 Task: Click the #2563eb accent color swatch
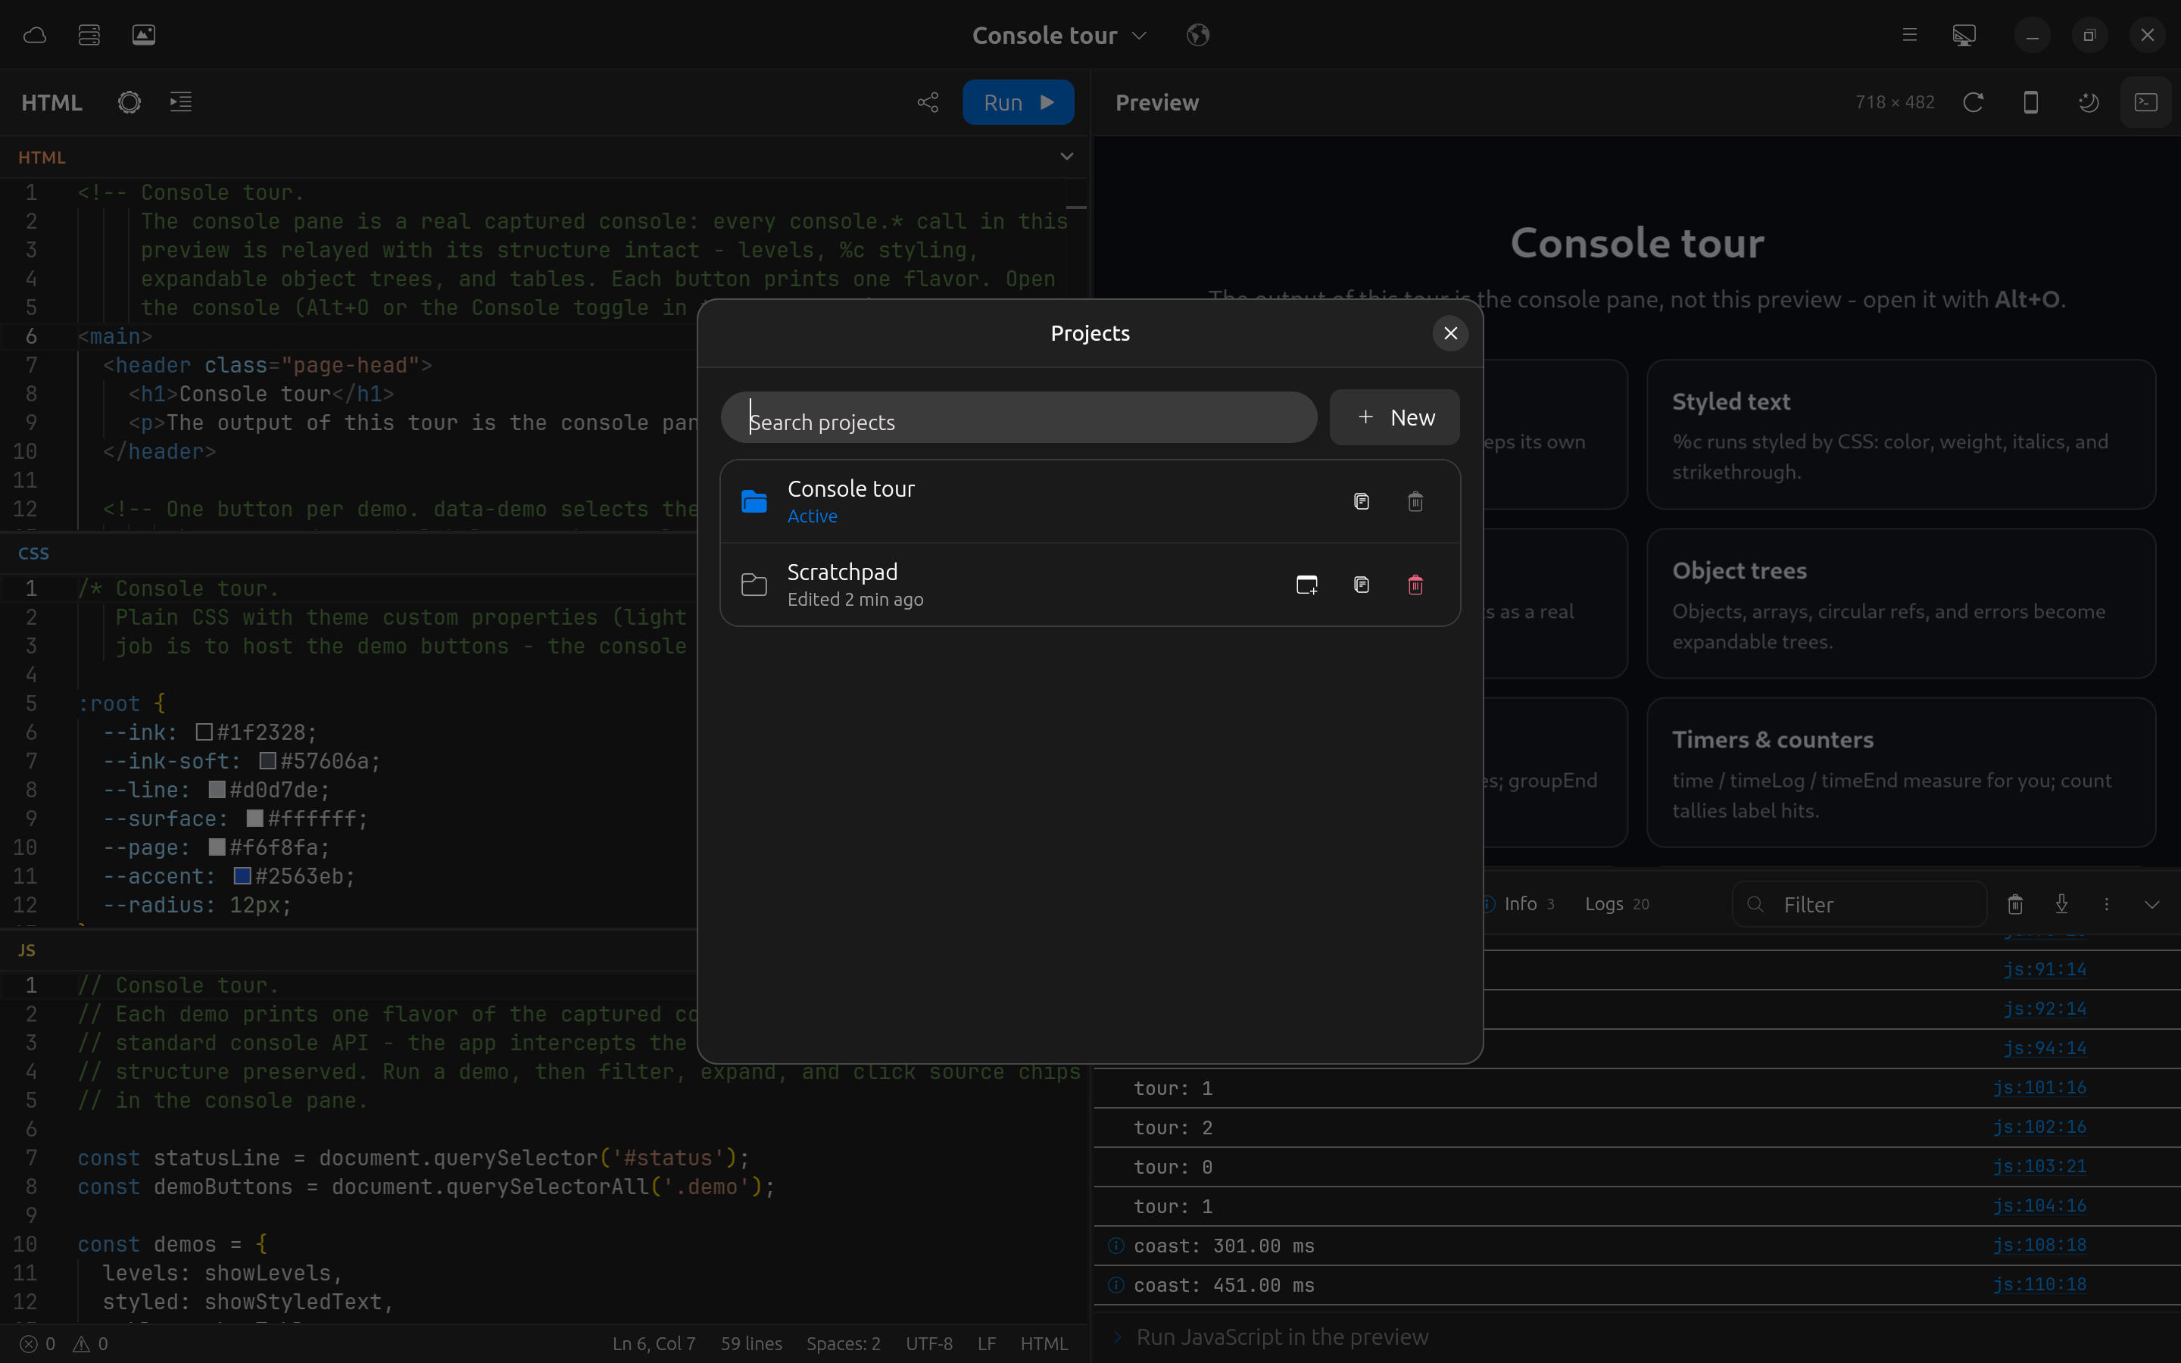242,876
